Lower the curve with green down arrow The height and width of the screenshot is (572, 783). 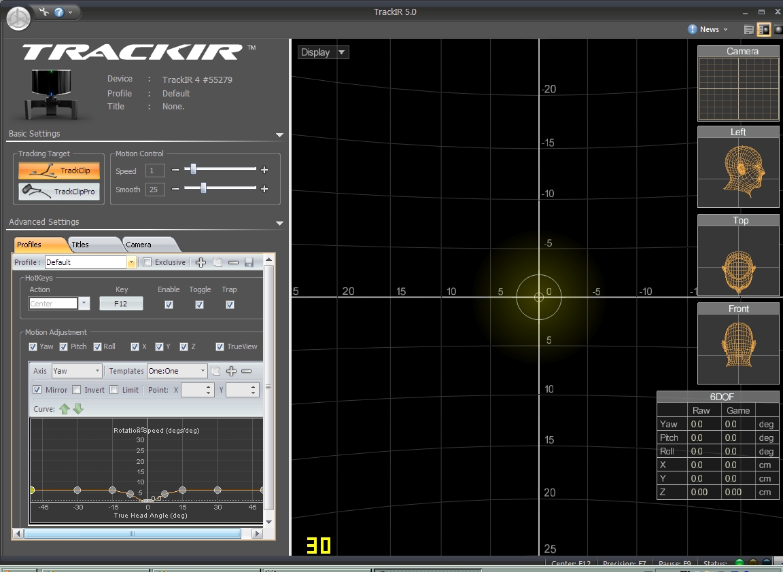click(x=78, y=409)
